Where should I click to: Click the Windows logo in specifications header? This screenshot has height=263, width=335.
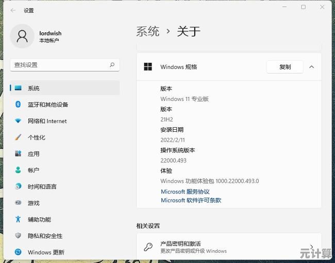click(148, 67)
